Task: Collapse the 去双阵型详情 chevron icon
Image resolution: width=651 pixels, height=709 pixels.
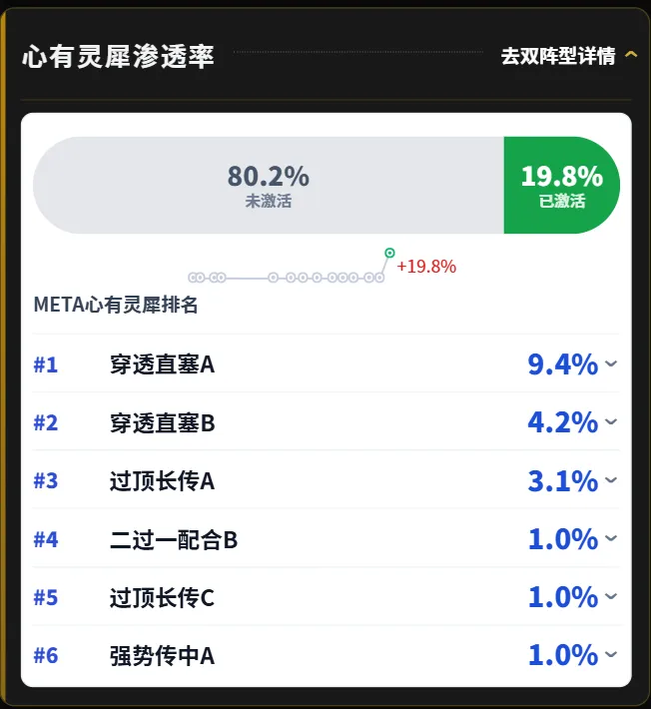Action: coord(631,55)
